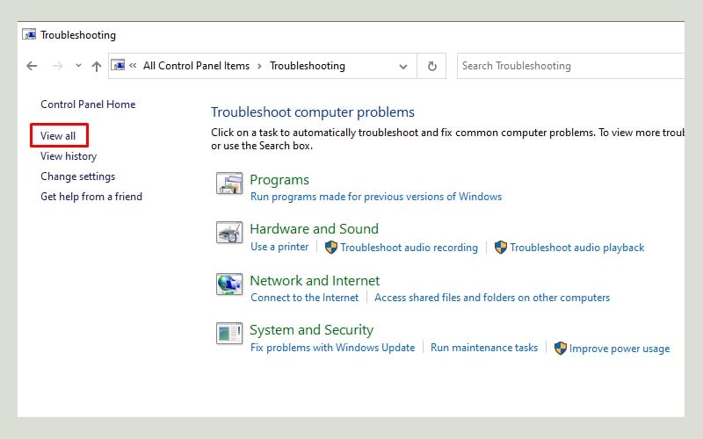Open Access shared files and folders troubleshooter
Viewport: 703px width, 439px height.
coord(492,298)
